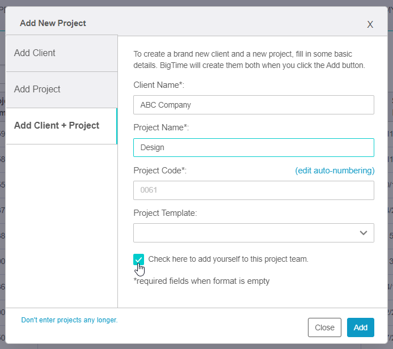Open the edit auto-numbering link

335,171
